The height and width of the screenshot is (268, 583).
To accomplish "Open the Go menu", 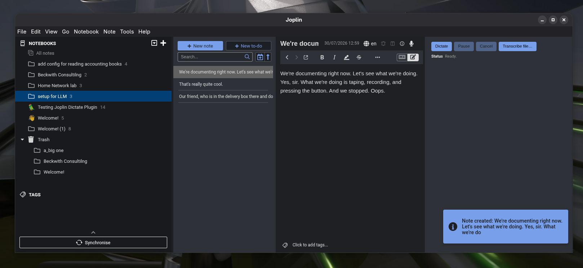I will 66,32.
